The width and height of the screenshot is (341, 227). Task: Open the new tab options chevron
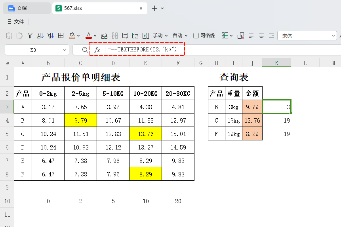coord(162,8)
